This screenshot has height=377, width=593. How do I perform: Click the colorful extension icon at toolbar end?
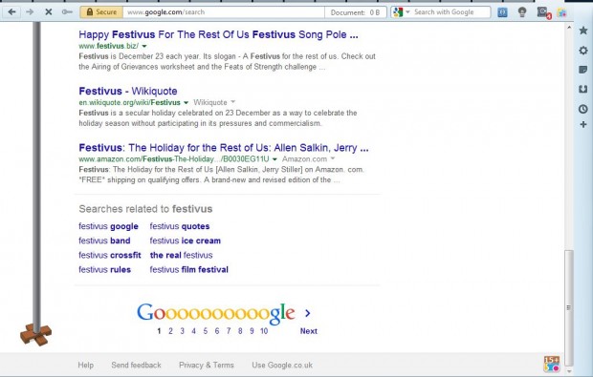(x=561, y=12)
